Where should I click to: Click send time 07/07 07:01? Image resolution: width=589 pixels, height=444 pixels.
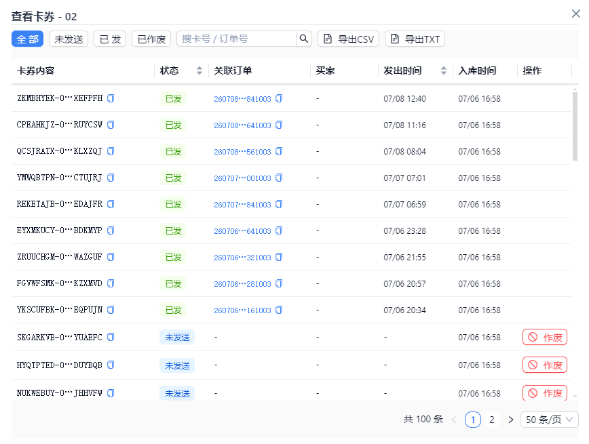coord(404,178)
